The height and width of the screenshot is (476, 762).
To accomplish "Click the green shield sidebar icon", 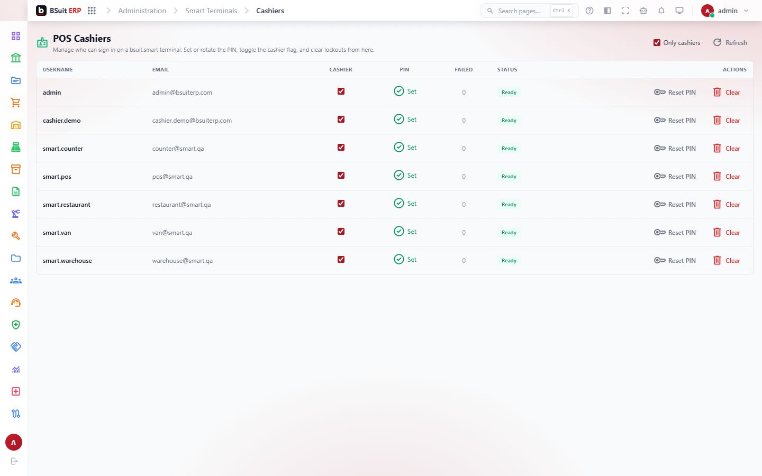I will (x=16, y=325).
